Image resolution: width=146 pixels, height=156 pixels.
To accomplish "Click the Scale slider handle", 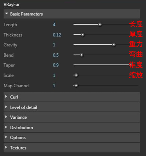I will pos(76,75).
